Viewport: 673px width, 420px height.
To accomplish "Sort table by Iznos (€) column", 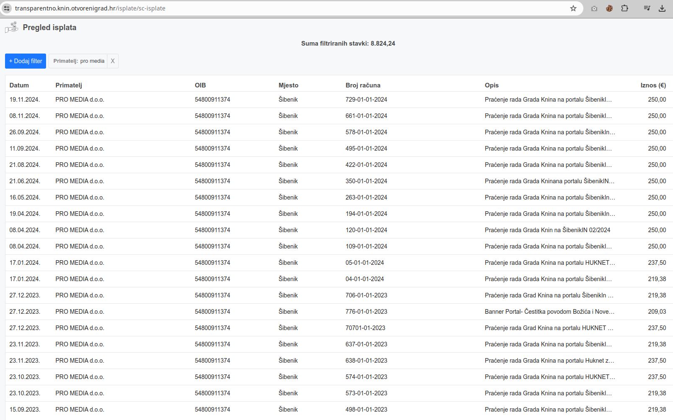I will [652, 85].
